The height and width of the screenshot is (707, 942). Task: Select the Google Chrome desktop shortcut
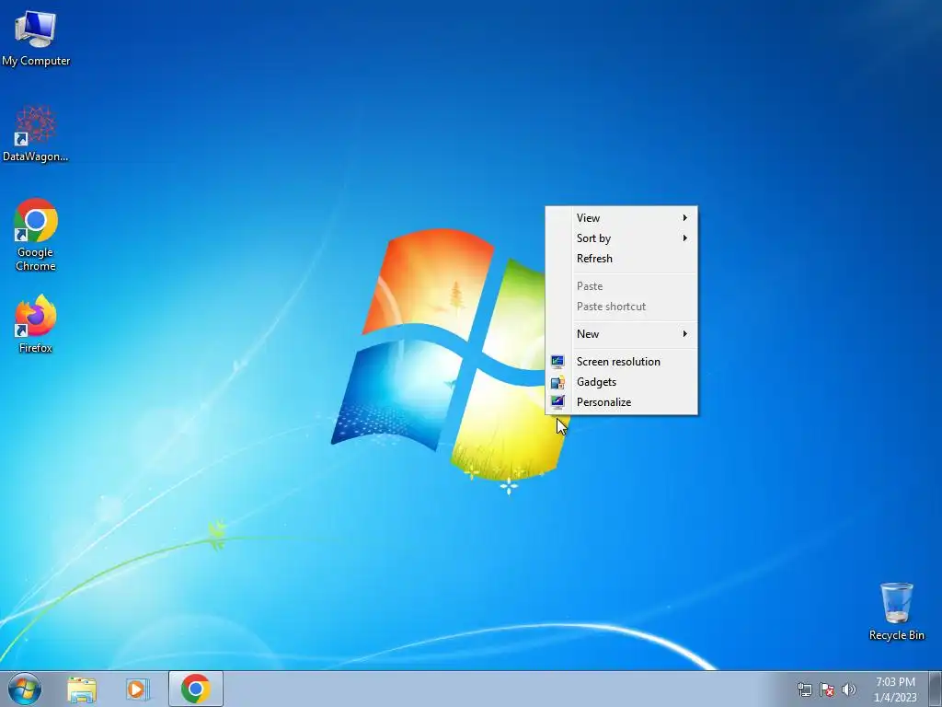[x=36, y=235]
